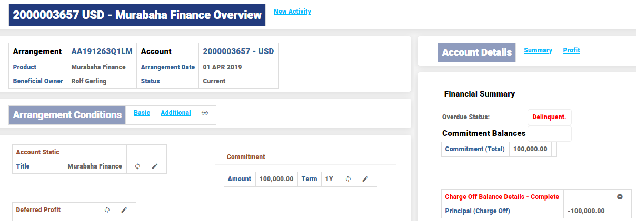Open the Profit tab in Account Details
This screenshot has height=221, width=636.
(571, 50)
